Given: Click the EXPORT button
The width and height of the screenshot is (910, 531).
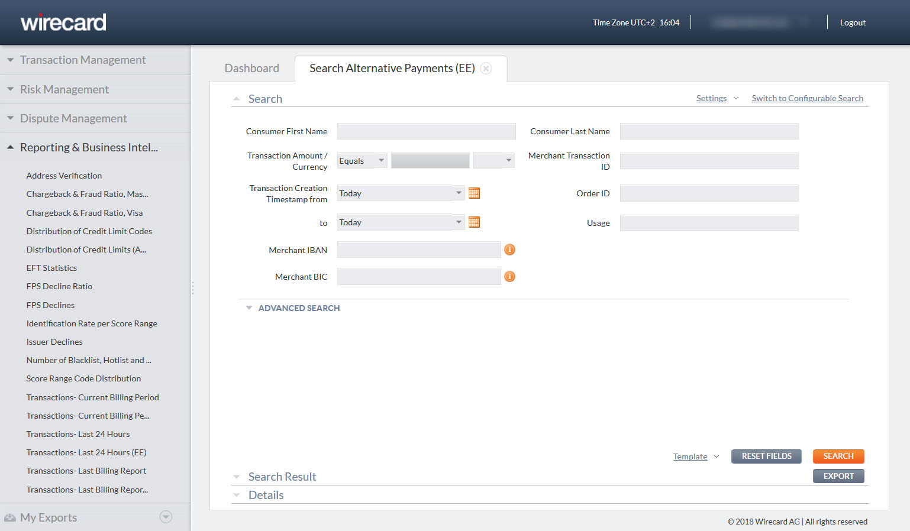Looking at the screenshot, I should click(838, 476).
